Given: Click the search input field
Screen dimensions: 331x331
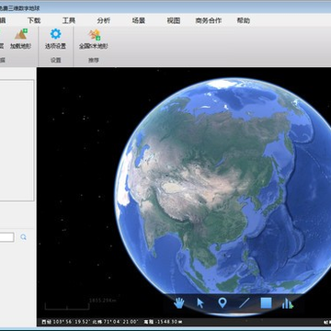Looking at the screenshot, I should point(6,237).
